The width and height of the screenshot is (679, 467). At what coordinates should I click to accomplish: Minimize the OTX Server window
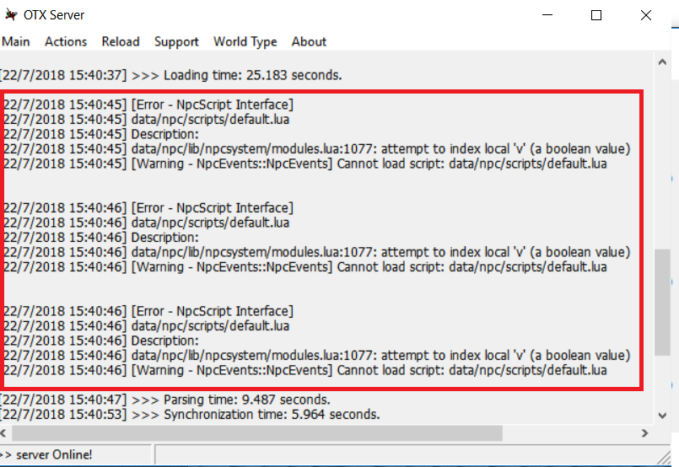(x=547, y=15)
